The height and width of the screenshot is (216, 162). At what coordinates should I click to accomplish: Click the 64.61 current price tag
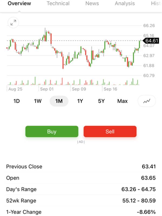point(151,41)
